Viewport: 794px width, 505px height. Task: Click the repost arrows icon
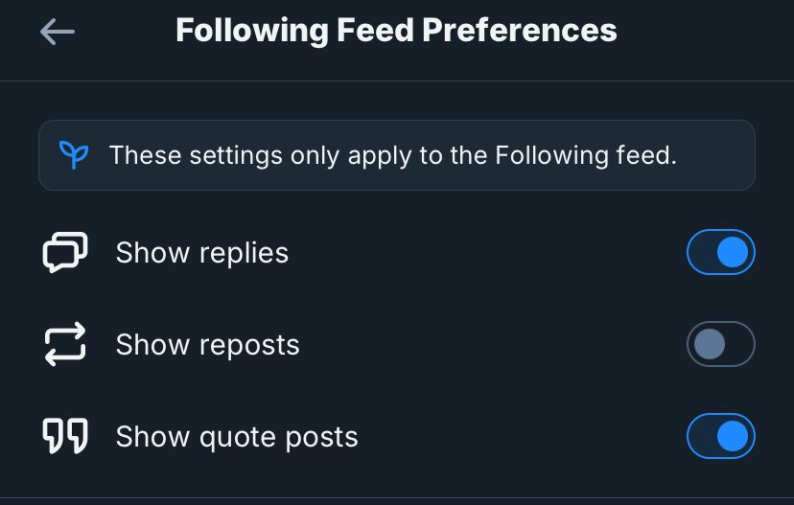click(65, 344)
